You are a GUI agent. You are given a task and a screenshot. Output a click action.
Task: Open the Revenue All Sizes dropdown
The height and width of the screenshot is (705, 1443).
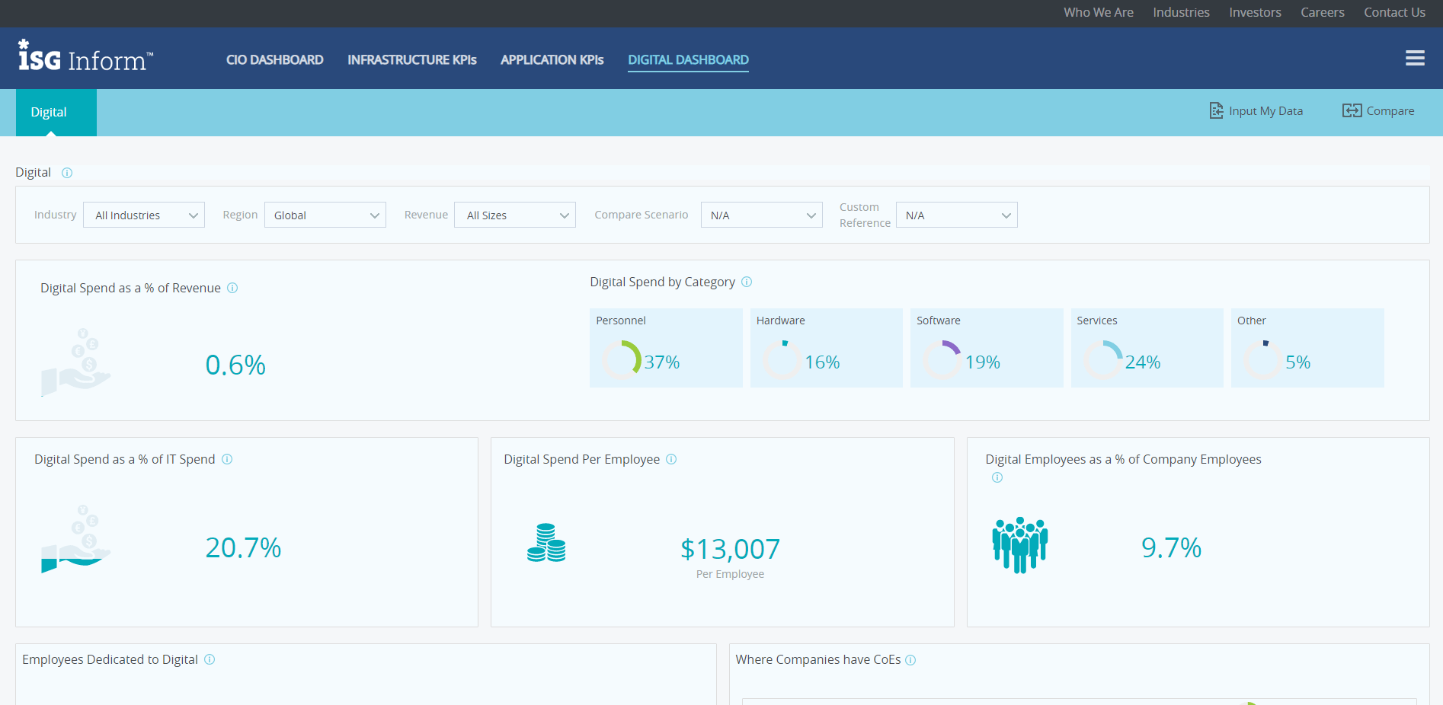515,215
